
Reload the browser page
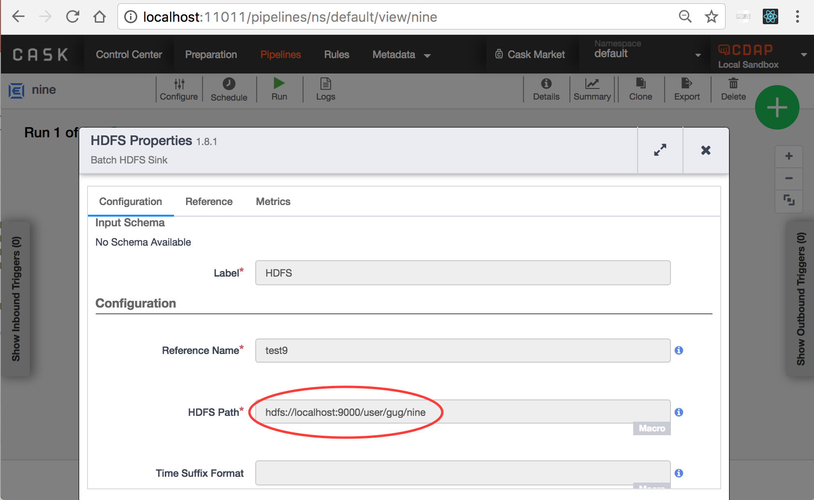73,17
